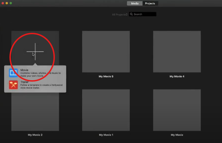Open the bottom-right My Movie thumbnail
Viewport: 222px width, 143px height.
[x=177, y=110]
